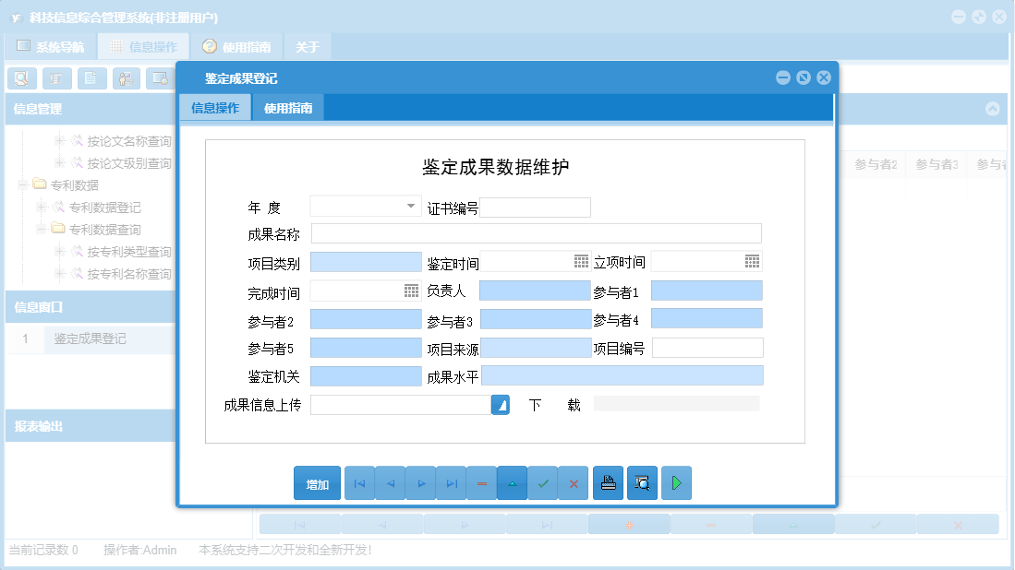Click the upload icon beside 成果信息上传 field
The height and width of the screenshot is (570, 1015).
click(500, 404)
